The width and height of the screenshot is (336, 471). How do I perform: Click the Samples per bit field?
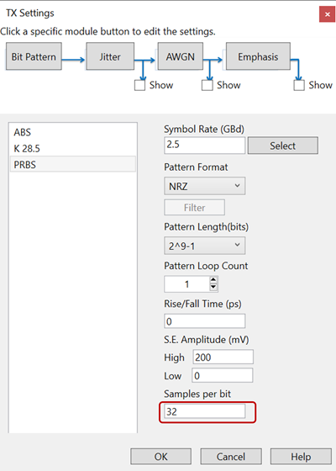tap(205, 411)
